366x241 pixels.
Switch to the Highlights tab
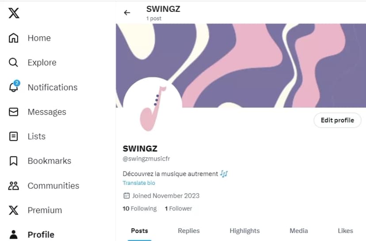[244, 231]
